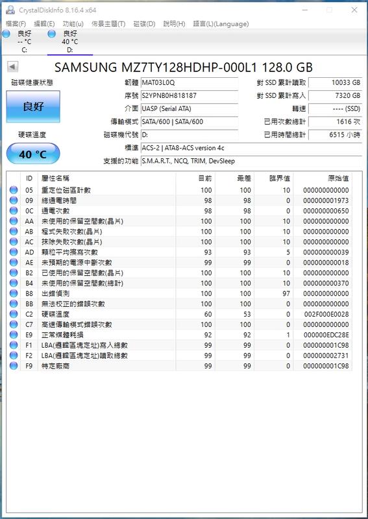368x519 pixels.
Task: Close the CrystalDiskInfo window
Action: coord(354,10)
